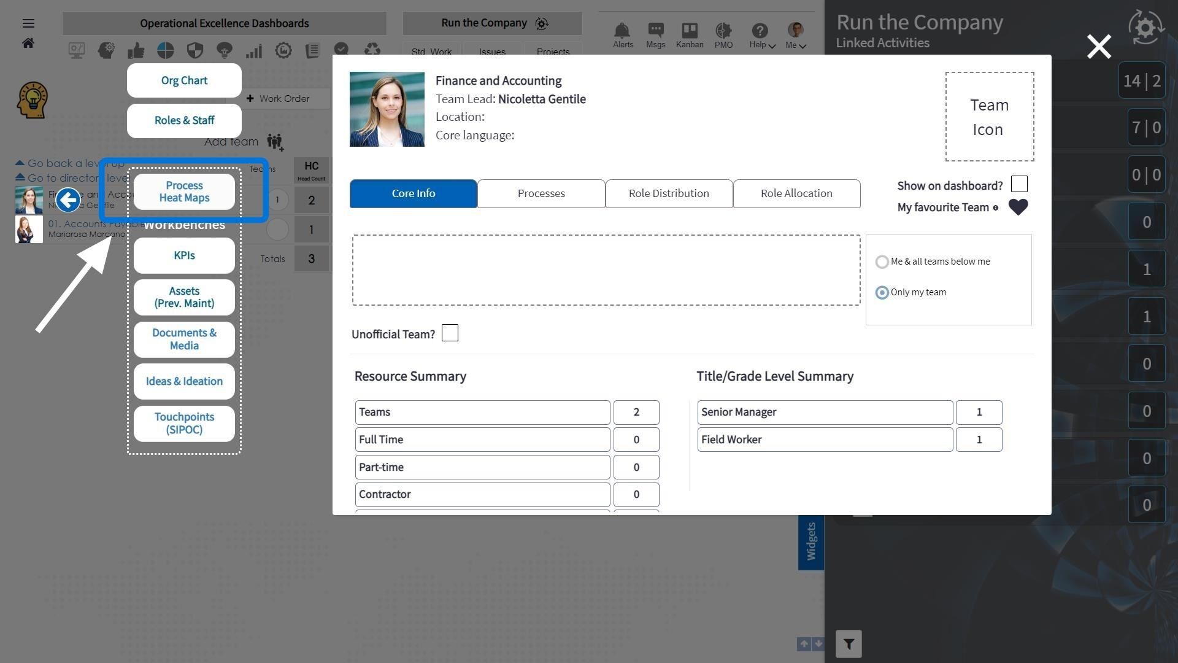Click the thumbs-up dashboard icon

(x=136, y=50)
